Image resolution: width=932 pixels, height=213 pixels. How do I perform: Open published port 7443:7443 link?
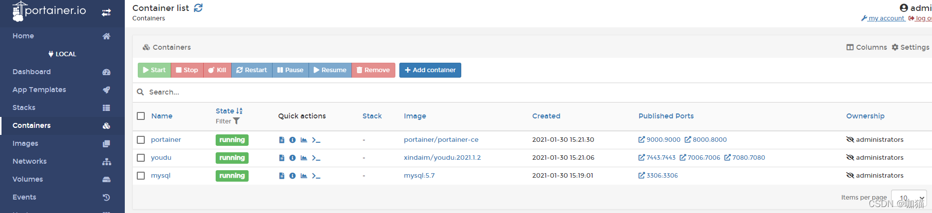point(657,158)
